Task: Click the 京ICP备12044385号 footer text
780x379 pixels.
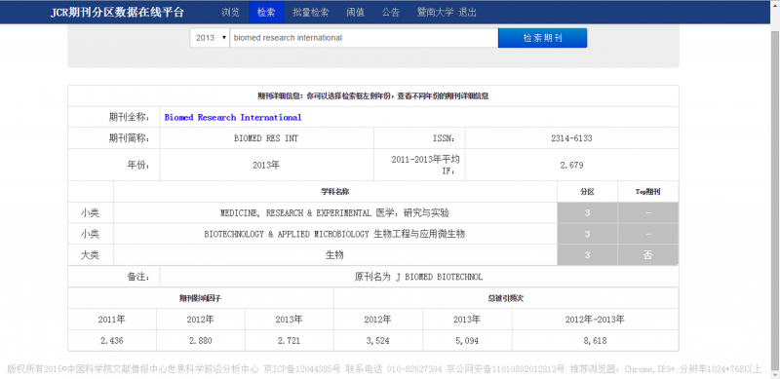Action: click(301, 369)
